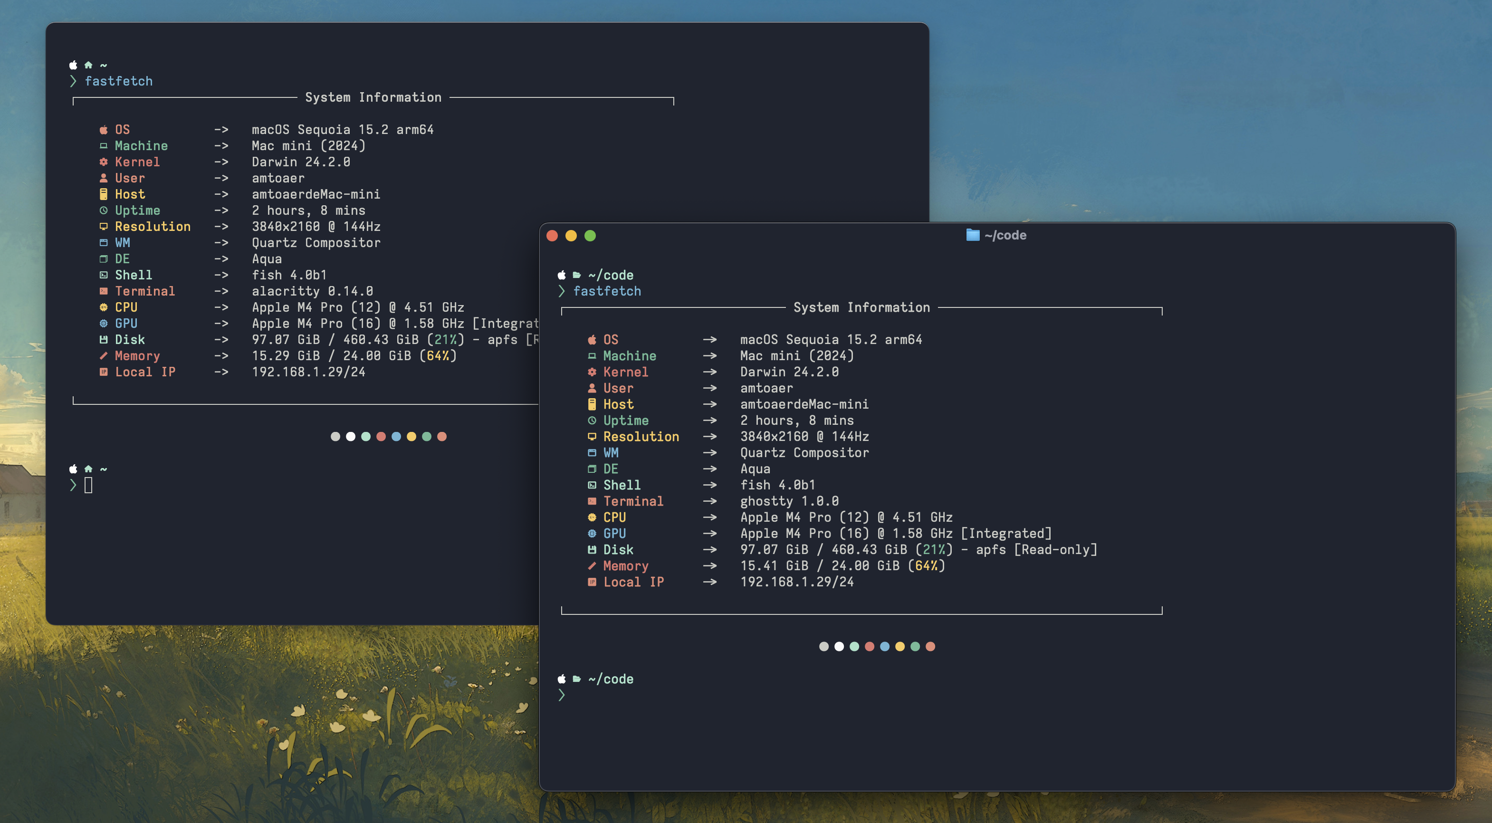Click the Host icon in Ghostty window
This screenshot has height=823, width=1492.
pyautogui.click(x=592, y=404)
